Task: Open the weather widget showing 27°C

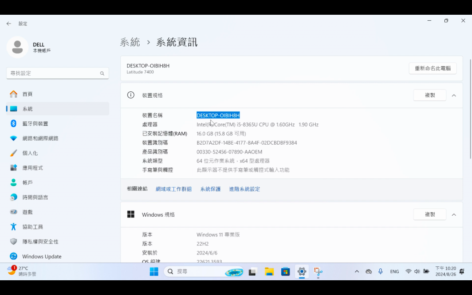Action: [x=22, y=271]
